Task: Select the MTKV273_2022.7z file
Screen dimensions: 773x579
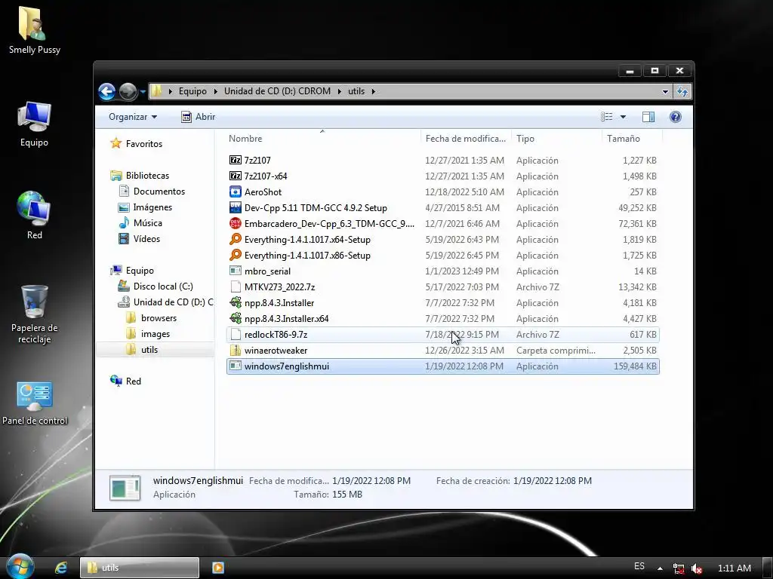Action: pos(279,287)
